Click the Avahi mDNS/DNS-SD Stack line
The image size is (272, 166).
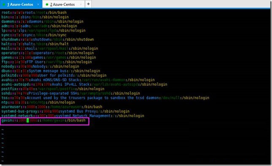78,80
